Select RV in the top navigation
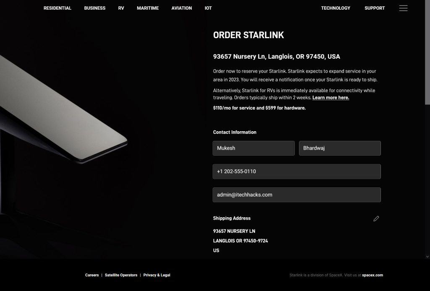This screenshot has width=430, height=291. (121, 8)
